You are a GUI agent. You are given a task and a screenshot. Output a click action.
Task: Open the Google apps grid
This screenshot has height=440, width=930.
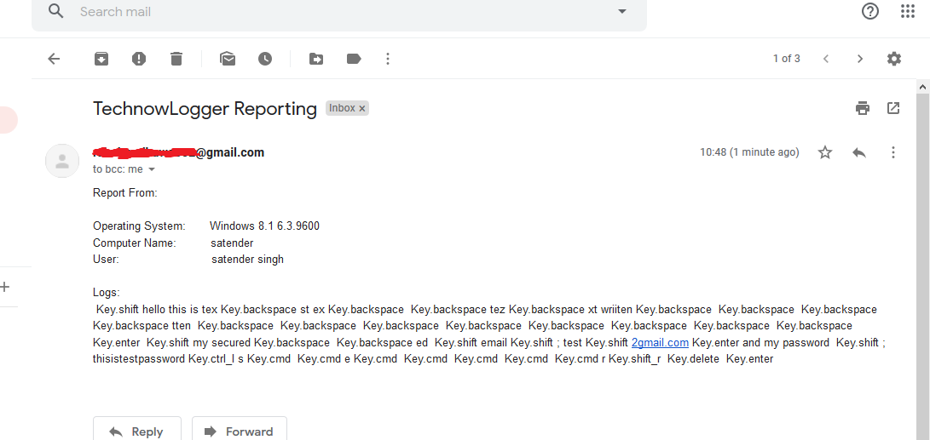pos(908,11)
